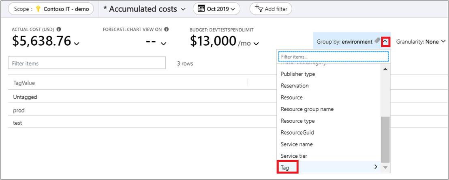Screen dimensions: 449x180
Task: Expand the actual cost $5,638.76 chevron
Action: coord(77,43)
